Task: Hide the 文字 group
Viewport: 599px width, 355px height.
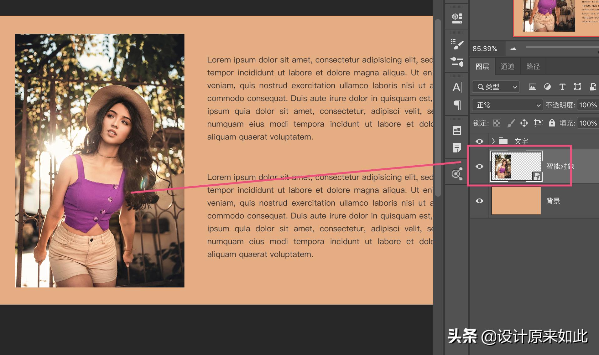Action: [479, 141]
